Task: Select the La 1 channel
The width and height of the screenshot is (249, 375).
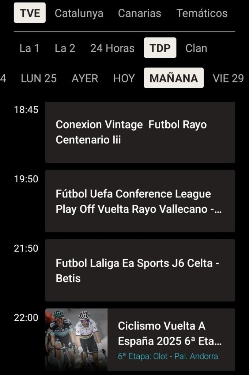Action: tap(29, 48)
